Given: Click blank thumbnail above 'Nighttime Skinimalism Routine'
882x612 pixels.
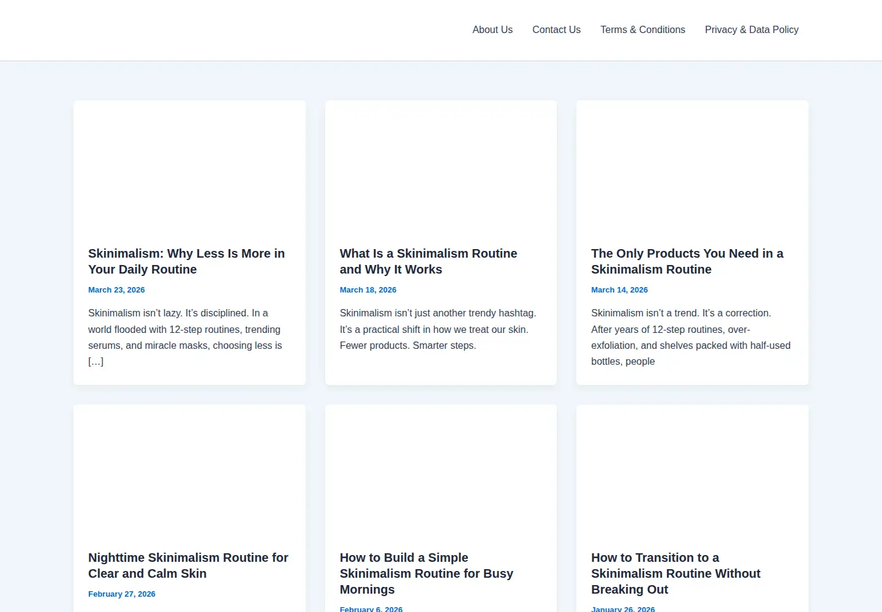Looking at the screenshot, I should pyautogui.click(x=189, y=470).
